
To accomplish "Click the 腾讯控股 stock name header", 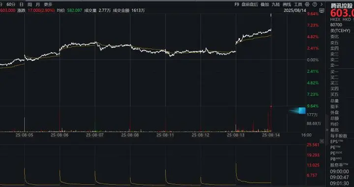I will pyautogui.click(x=341, y=6).
